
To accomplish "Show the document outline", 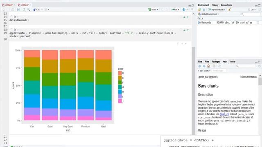I will (x=192, y=10).
